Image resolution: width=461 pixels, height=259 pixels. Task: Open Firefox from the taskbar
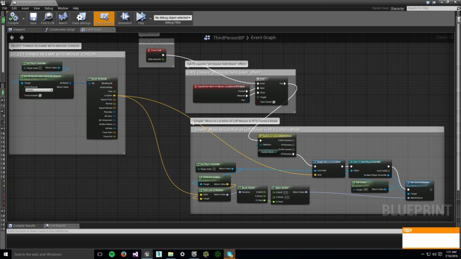coord(123,254)
